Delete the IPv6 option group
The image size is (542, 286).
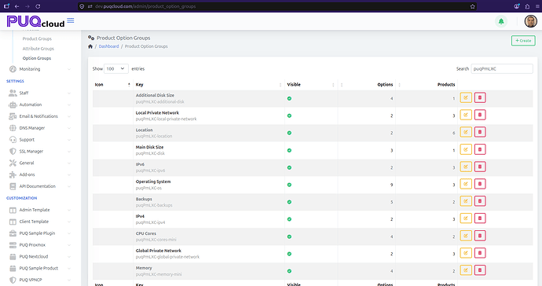480,167
